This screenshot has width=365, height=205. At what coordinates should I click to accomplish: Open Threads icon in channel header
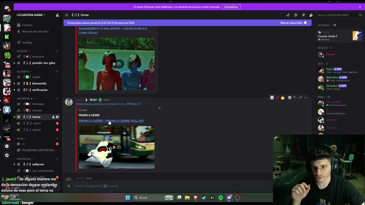click(288, 15)
